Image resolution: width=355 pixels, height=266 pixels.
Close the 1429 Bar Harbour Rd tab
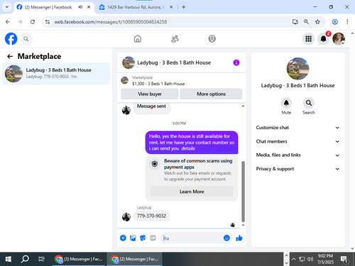point(171,7)
